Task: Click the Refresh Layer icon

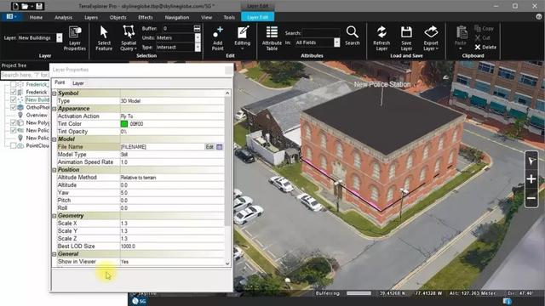Action: [381, 38]
